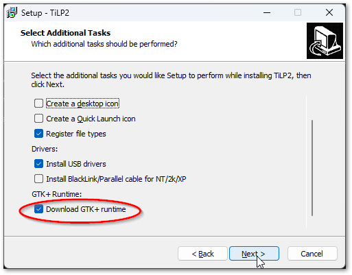Check Create a Quick Launch icon
This screenshot has height=275, width=352.
(38, 119)
